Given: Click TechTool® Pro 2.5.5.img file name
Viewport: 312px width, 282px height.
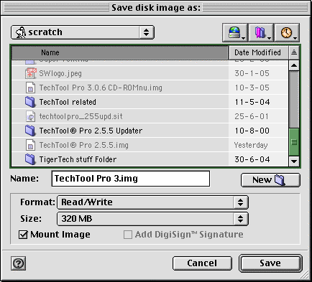Looking at the screenshot, I should click(x=84, y=145).
